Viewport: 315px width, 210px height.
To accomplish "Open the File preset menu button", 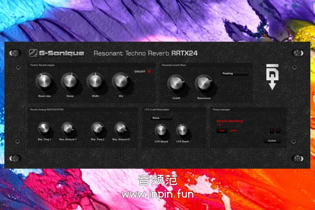I will click(222, 131).
